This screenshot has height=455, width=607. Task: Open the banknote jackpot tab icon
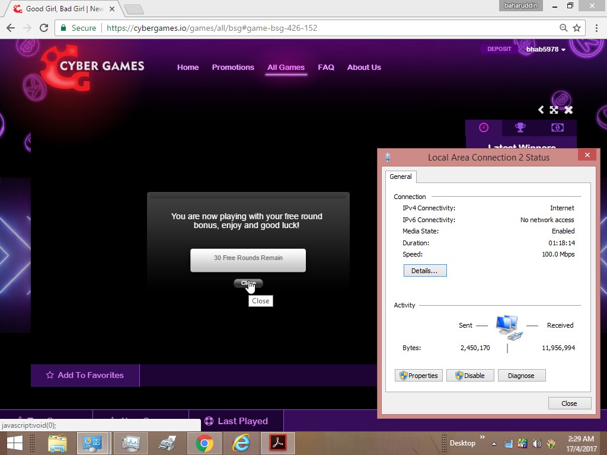coord(557,127)
